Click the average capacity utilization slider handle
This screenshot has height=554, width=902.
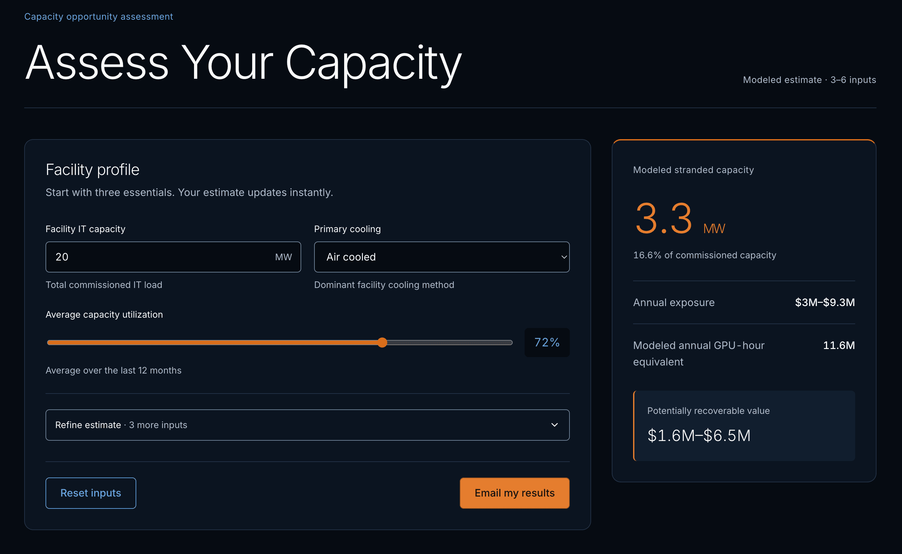tap(382, 343)
